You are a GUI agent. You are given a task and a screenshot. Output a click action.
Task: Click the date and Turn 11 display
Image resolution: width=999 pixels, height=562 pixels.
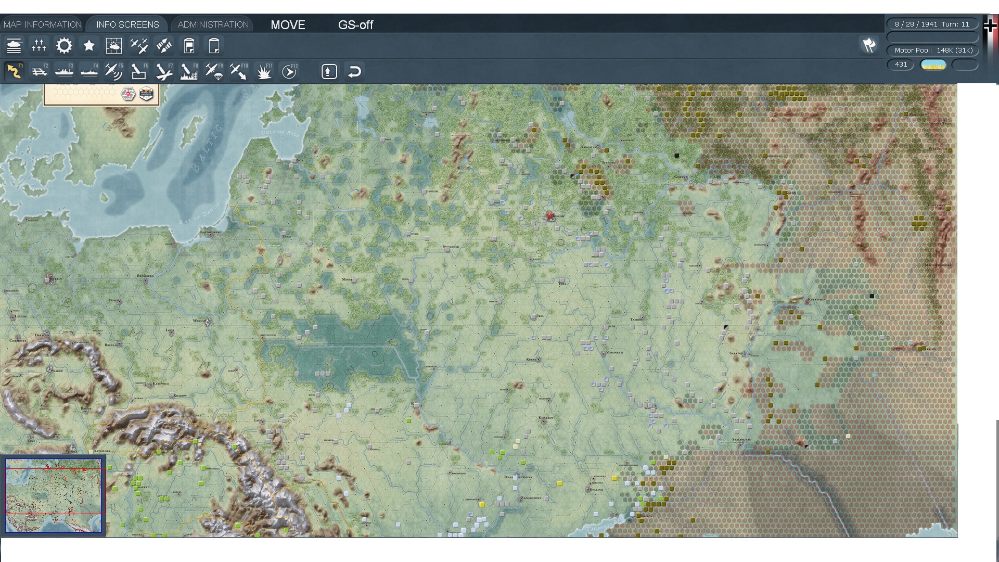[932, 24]
